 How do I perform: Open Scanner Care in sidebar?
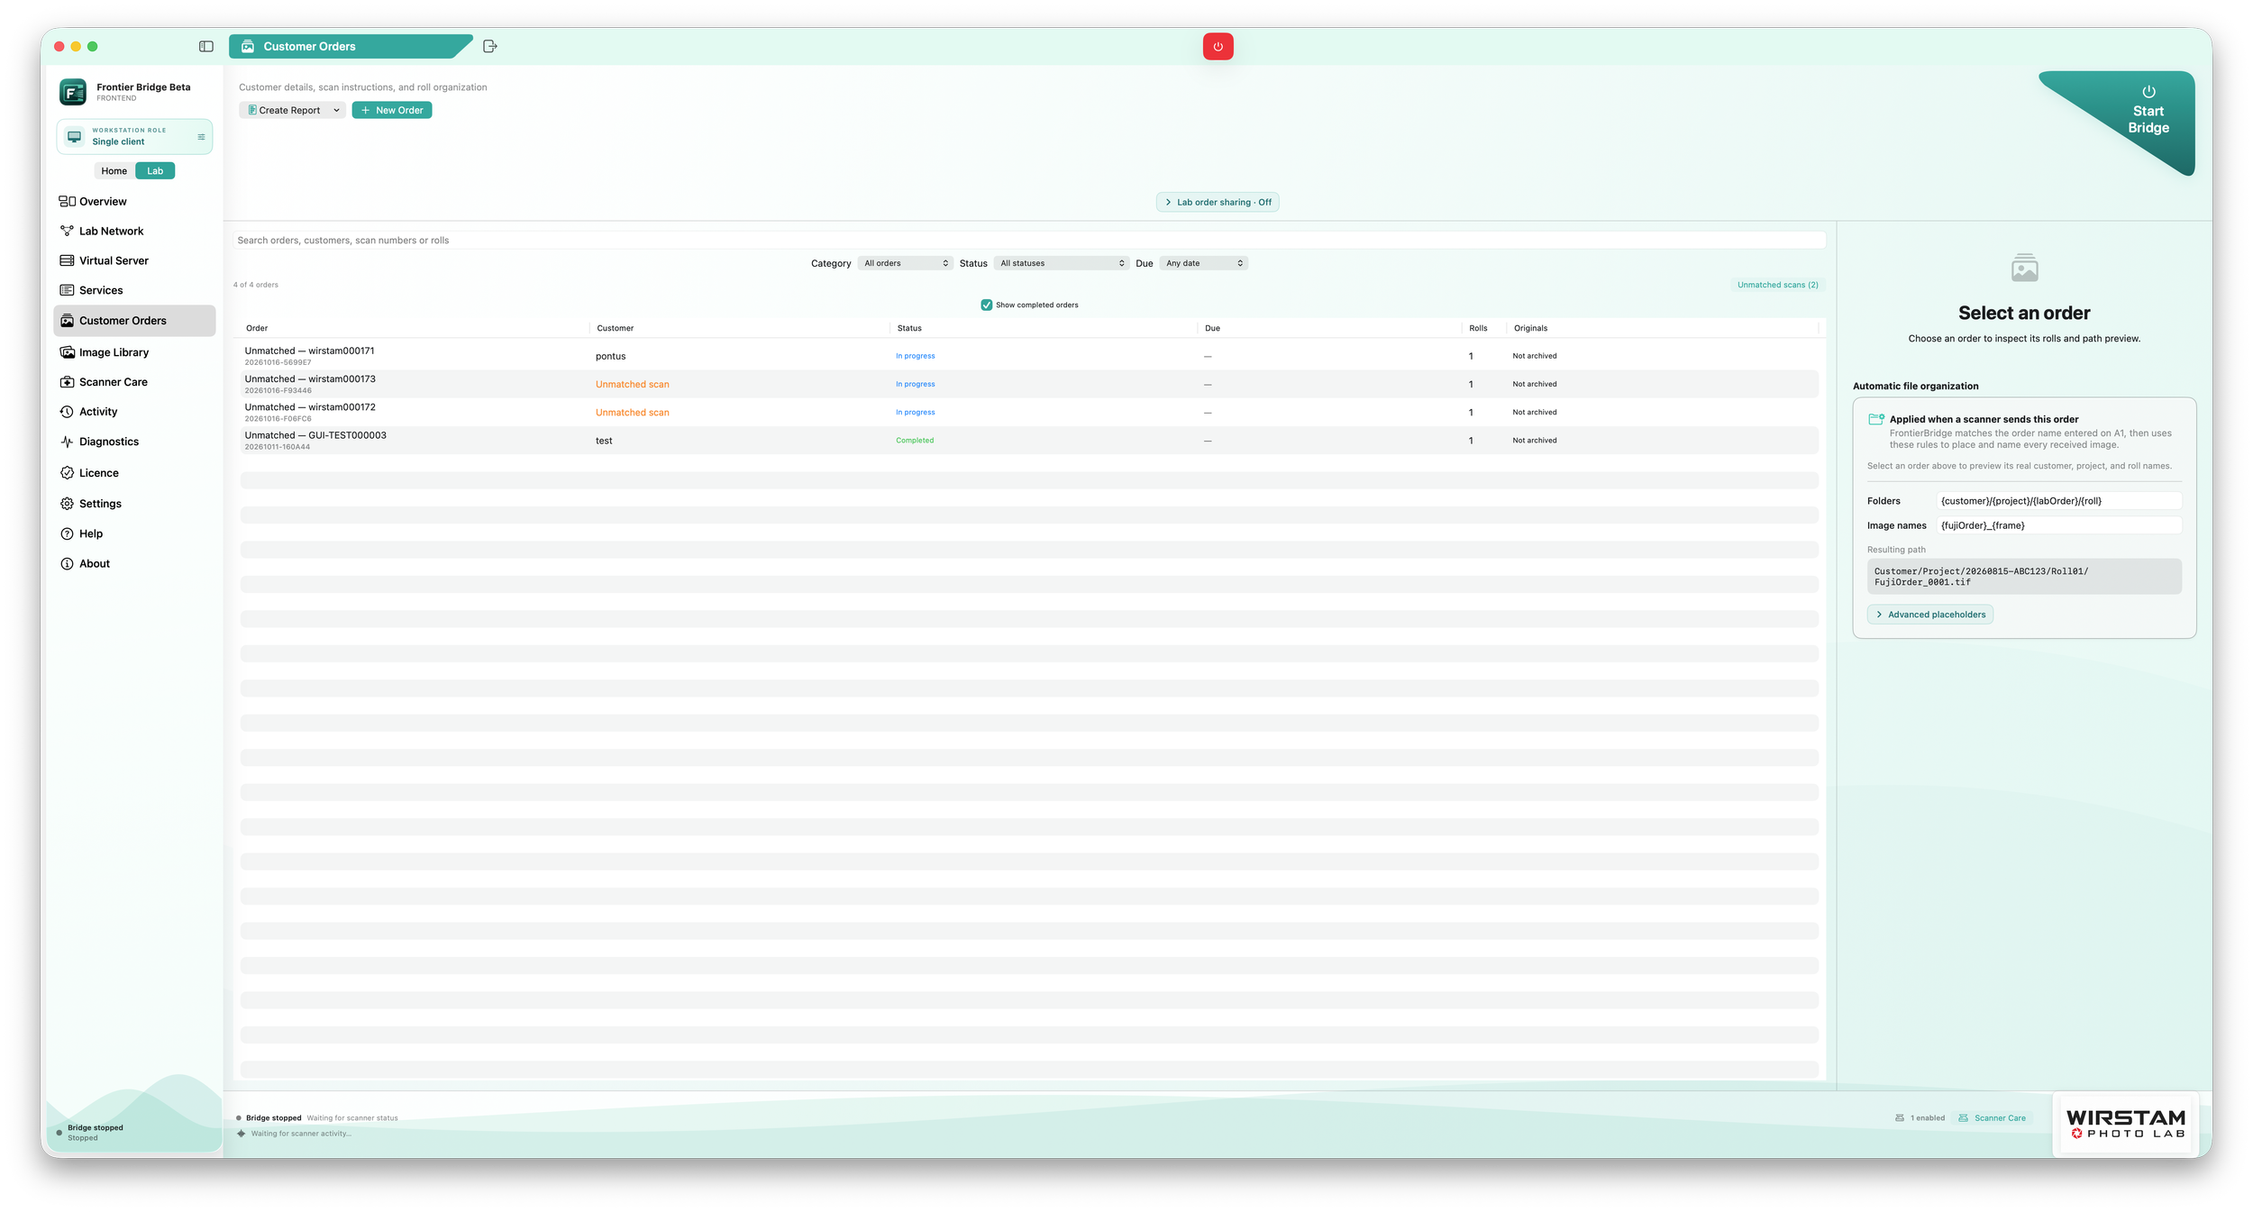(134, 382)
